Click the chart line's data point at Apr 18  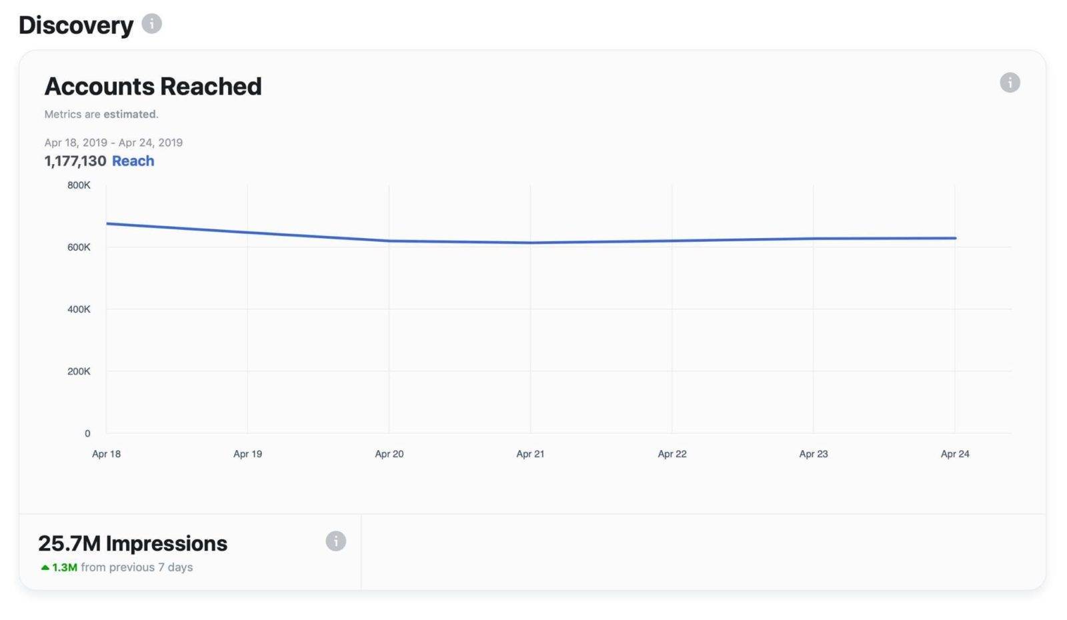click(107, 223)
